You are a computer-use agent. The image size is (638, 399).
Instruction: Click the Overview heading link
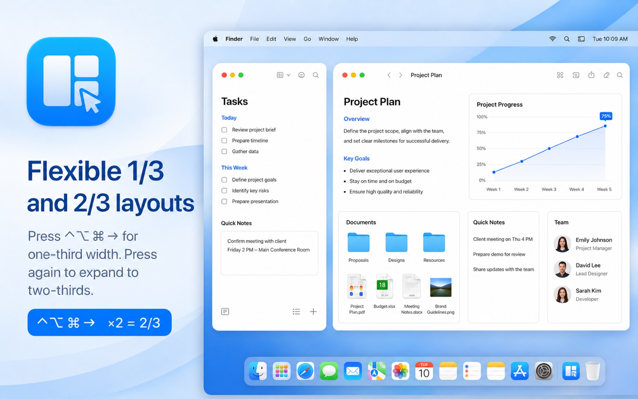(356, 119)
